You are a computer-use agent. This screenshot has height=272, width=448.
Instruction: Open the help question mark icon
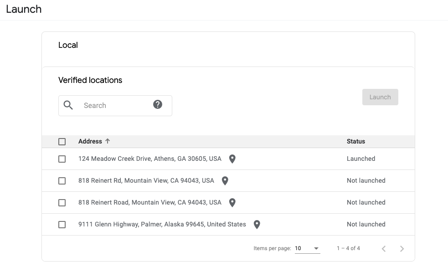coord(158,105)
